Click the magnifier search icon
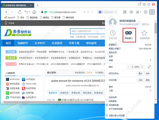Screen dimensions: 159x120 [x=115, y=12]
